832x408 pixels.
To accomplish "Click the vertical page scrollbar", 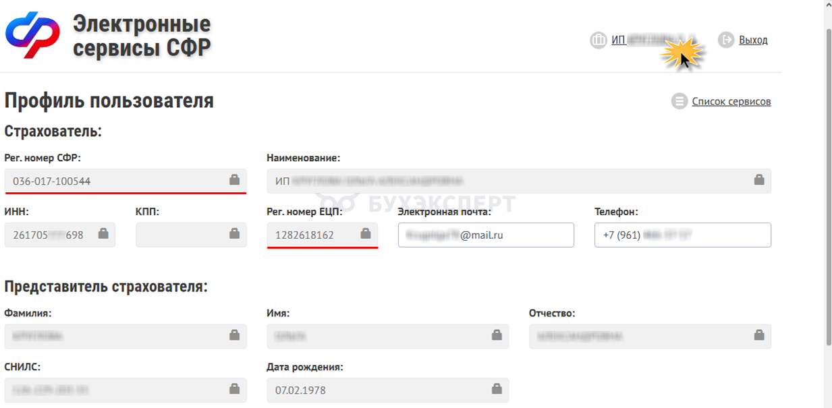I will (x=829, y=189).
